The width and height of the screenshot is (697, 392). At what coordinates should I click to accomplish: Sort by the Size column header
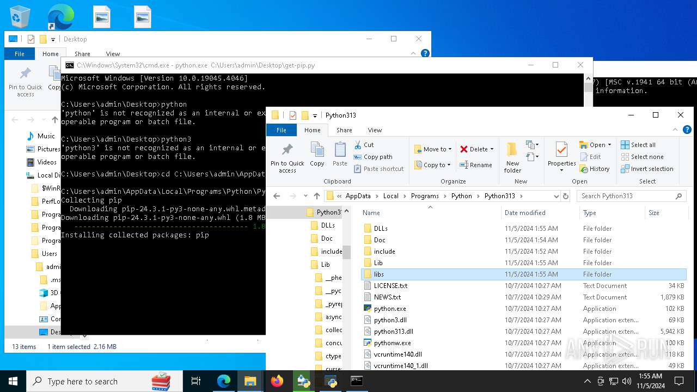coord(665,213)
